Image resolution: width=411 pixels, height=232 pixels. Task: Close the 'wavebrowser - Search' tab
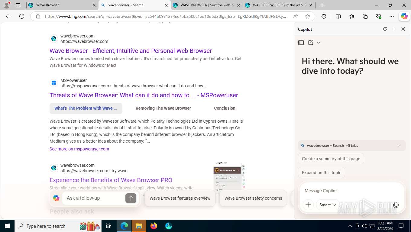(166, 5)
